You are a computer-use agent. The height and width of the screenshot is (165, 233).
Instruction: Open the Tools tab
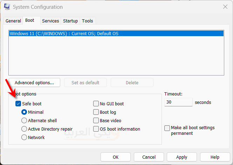click(x=88, y=21)
